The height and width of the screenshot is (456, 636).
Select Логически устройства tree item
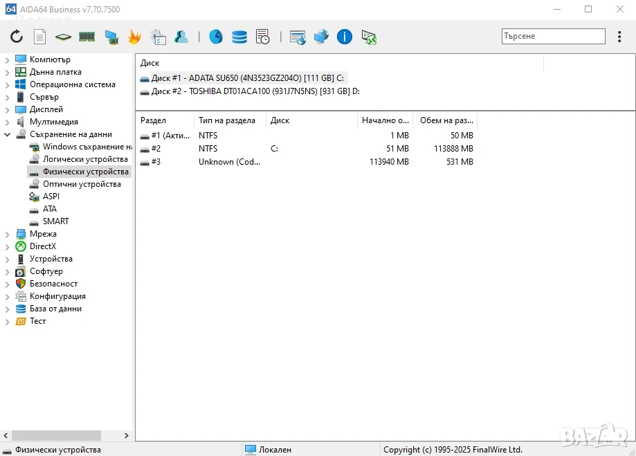coord(85,159)
